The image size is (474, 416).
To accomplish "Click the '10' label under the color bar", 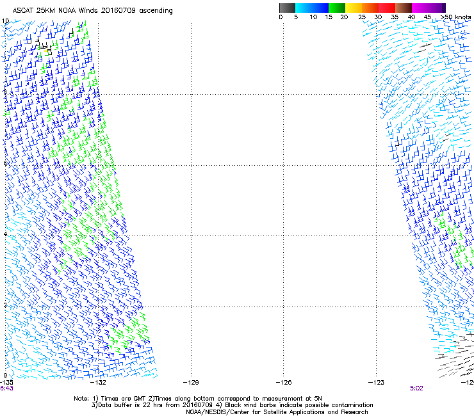I will (x=313, y=17).
